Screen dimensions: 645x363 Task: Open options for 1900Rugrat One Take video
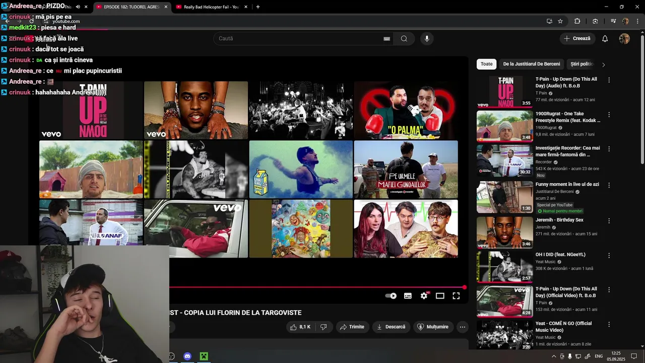(x=609, y=114)
